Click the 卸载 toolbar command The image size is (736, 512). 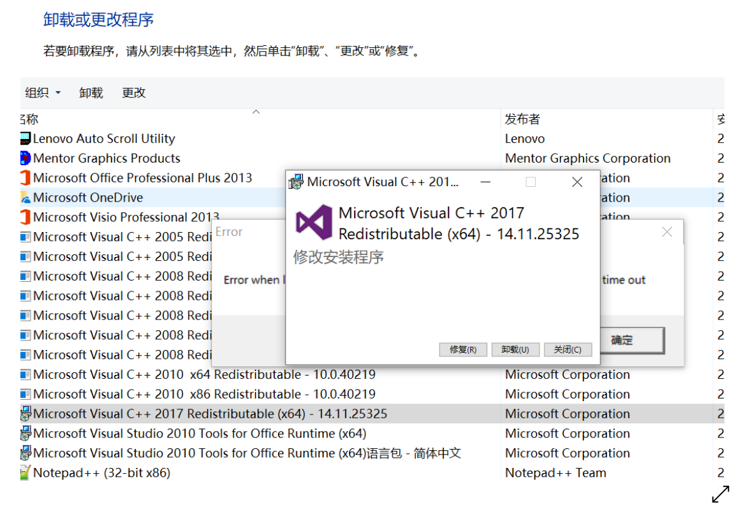pos(91,93)
